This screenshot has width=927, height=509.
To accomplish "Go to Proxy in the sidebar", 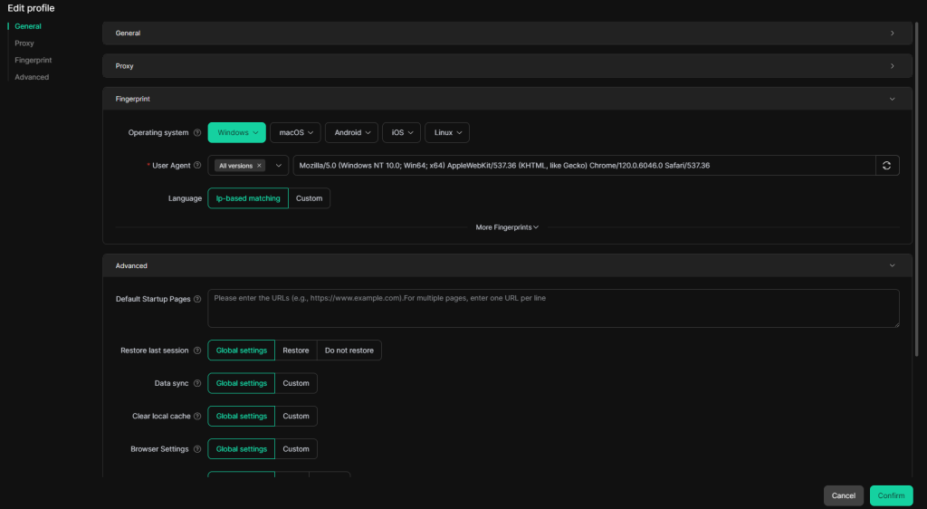I will 24,43.
